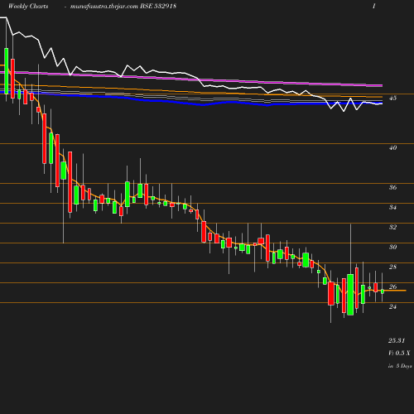Click the 'Weekly Charts' title text
The height and width of the screenshot is (414, 414).
(x=28, y=7)
